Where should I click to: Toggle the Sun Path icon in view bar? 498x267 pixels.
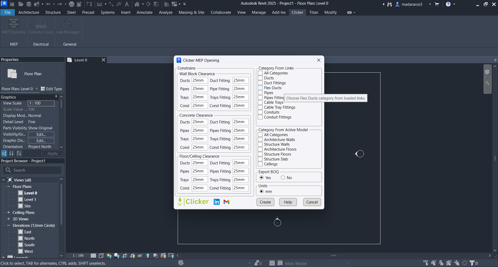[x=109, y=256]
